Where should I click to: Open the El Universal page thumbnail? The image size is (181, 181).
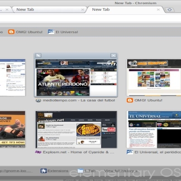point(154,129)
